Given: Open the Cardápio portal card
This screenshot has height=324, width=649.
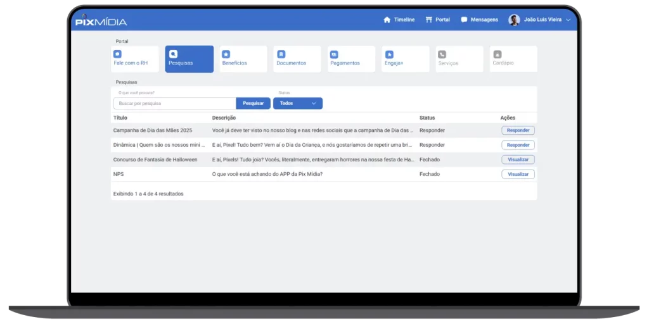Looking at the screenshot, I should click(x=513, y=59).
